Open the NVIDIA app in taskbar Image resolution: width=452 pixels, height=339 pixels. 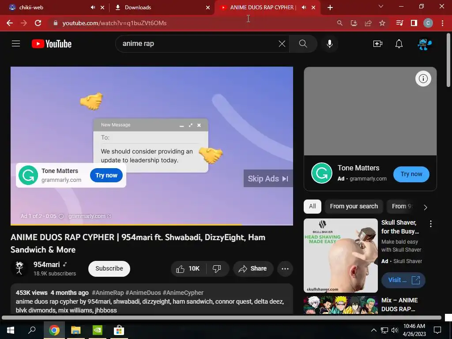(98, 330)
